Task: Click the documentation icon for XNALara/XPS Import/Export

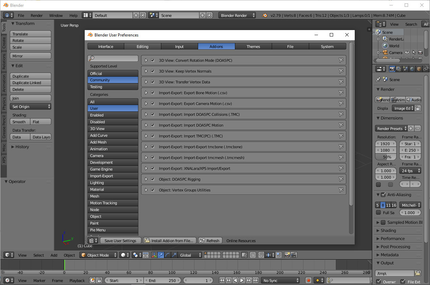Action: (x=341, y=169)
